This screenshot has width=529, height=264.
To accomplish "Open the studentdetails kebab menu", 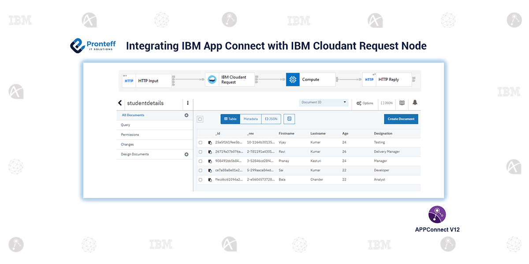I will [188, 103].
